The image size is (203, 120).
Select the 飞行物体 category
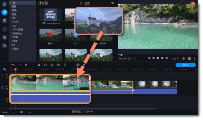17,34
